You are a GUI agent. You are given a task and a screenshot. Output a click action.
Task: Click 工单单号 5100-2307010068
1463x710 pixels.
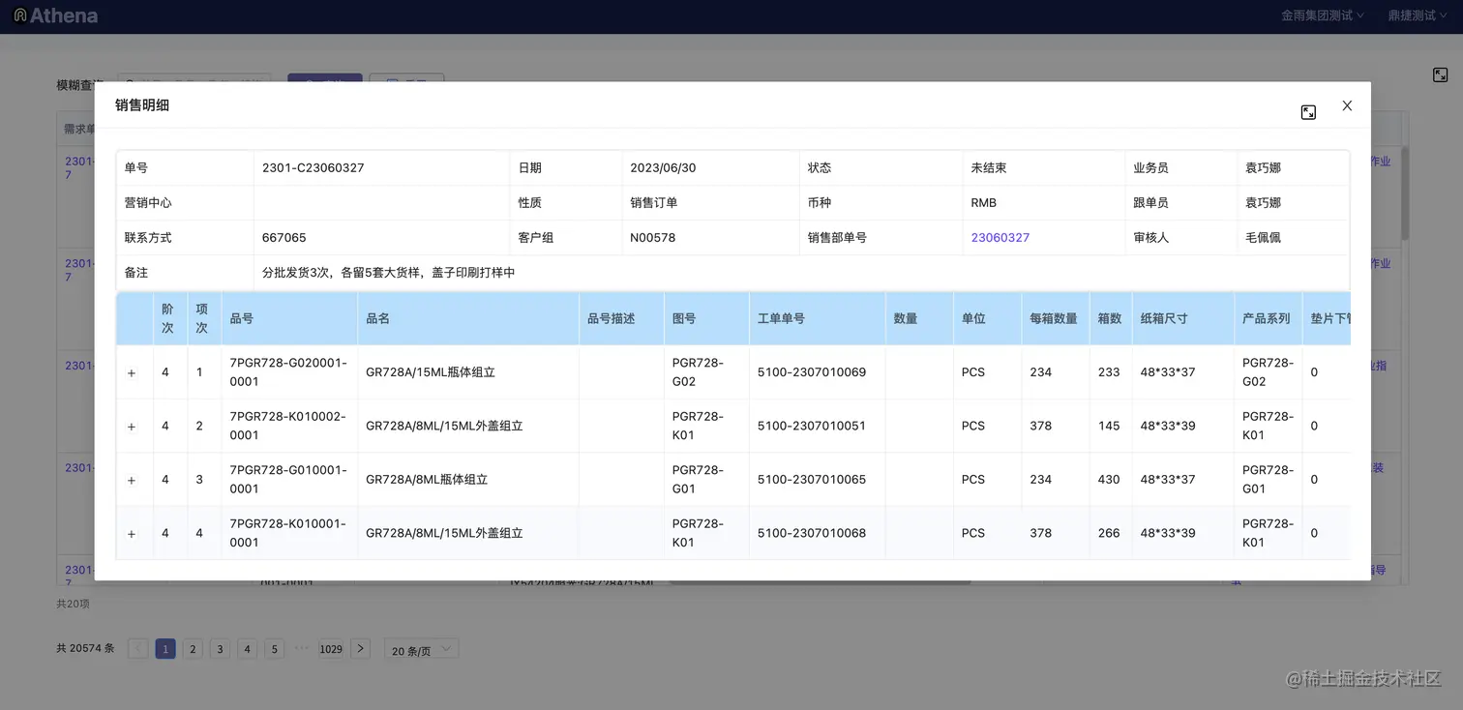pos(812,533)
